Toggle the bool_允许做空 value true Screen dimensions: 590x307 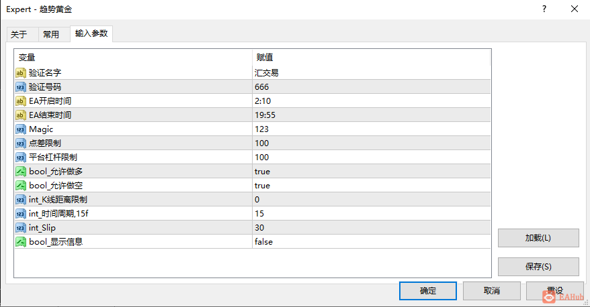point(263,186)
